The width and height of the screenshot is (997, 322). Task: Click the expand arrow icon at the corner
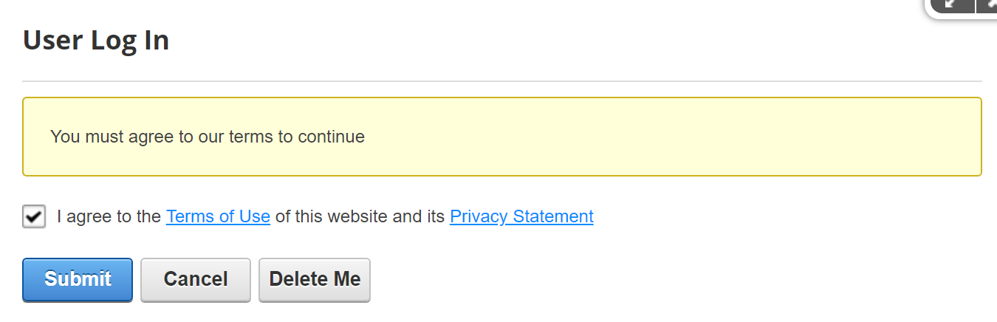pyautogui.click(x=988, y=4)
